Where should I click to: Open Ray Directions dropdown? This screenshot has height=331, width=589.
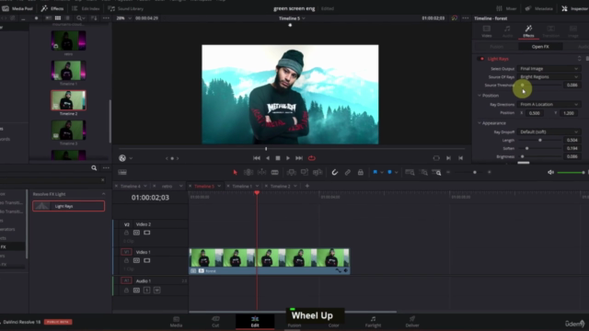point(549,104)
